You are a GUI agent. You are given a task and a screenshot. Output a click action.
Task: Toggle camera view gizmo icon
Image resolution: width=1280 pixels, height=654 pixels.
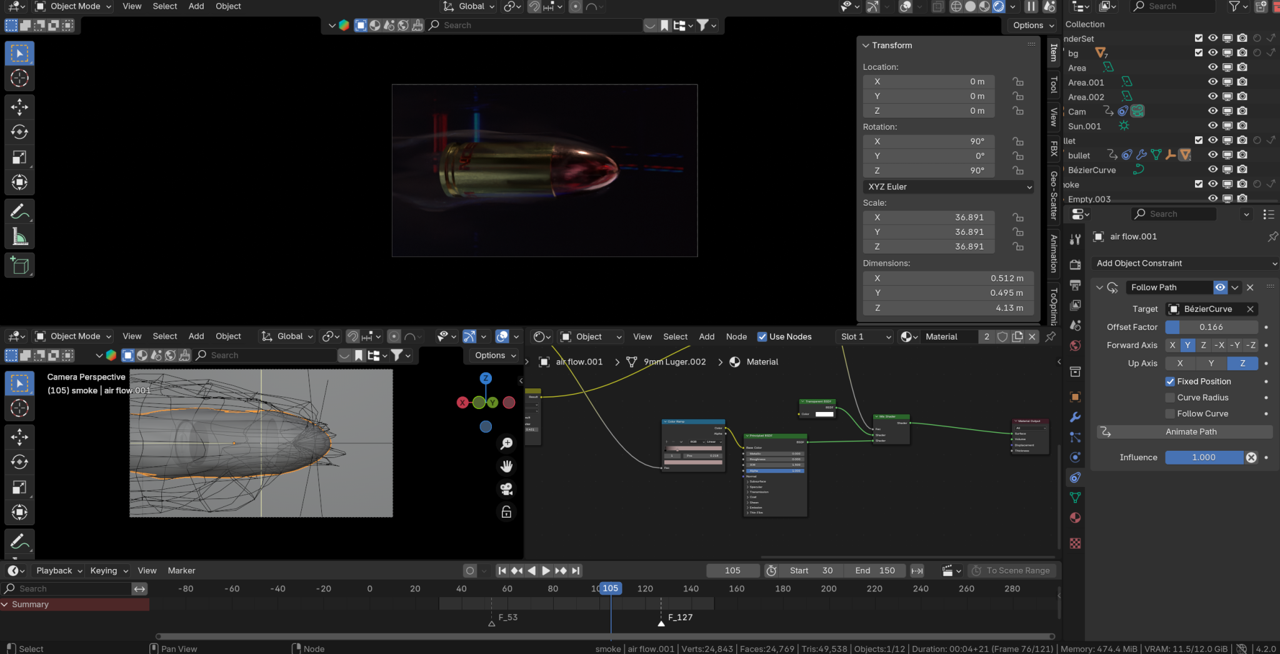506,489
